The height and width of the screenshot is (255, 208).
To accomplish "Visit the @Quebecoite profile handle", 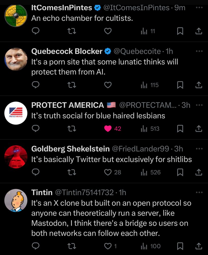I will click(137, 52).
